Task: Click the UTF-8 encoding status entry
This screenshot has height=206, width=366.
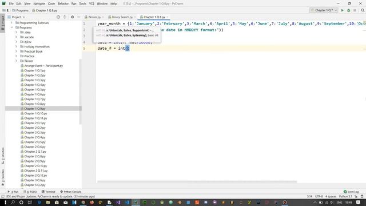Action: [x=319, y=196]
